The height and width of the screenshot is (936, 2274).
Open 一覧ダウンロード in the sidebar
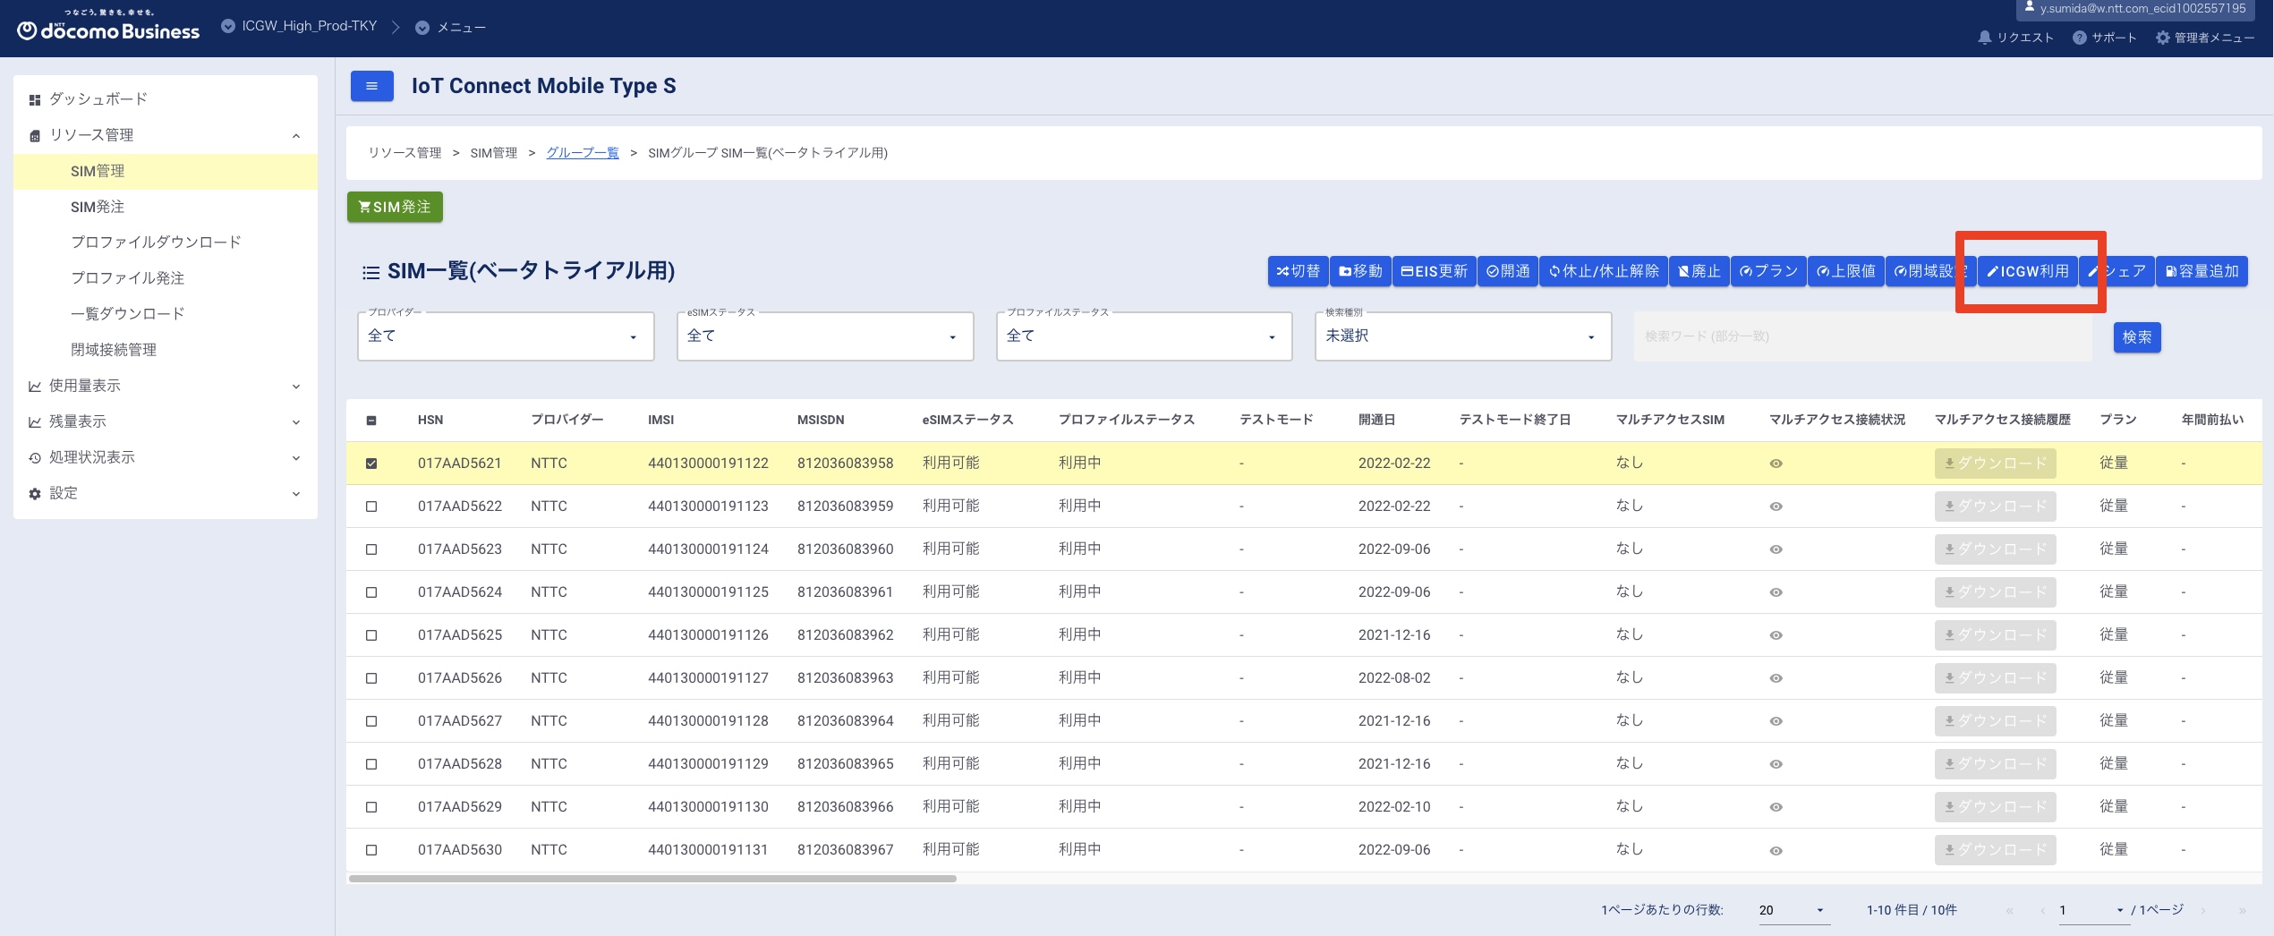point(166,314)
